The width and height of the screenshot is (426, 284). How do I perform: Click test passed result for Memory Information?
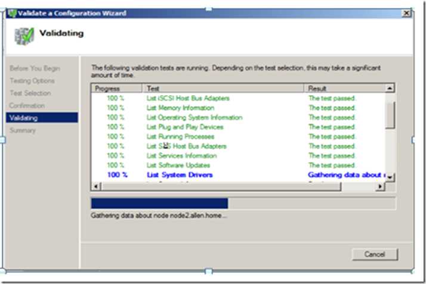coord(332,108)
